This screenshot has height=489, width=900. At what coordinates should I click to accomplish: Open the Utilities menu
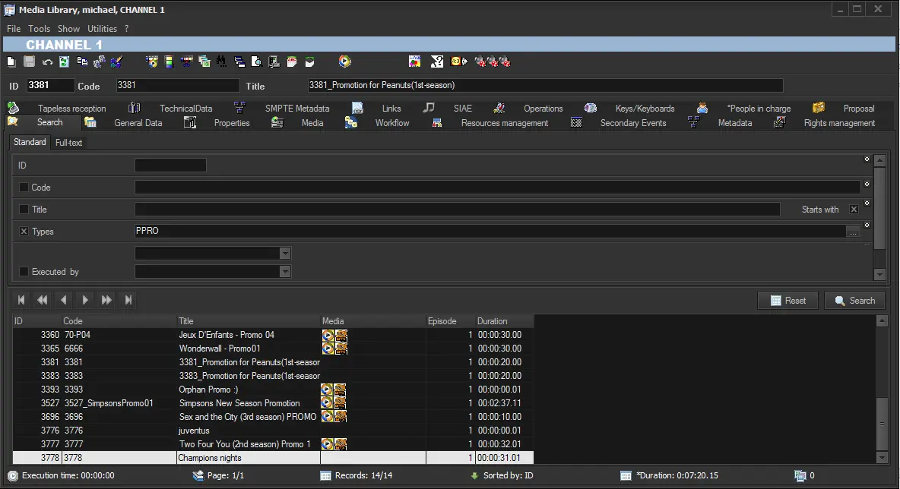pyautogui.click(x=102, y=29)
